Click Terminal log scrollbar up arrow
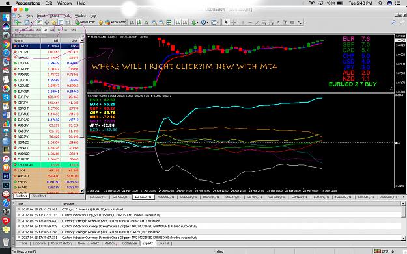 point(403,204)
